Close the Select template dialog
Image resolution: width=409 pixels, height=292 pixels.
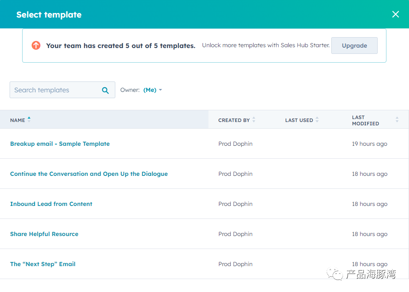point(396,14)
